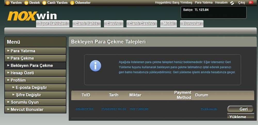258x125 pixels.
Task: Click the Miktar column header
Action: tap(135, 95)
